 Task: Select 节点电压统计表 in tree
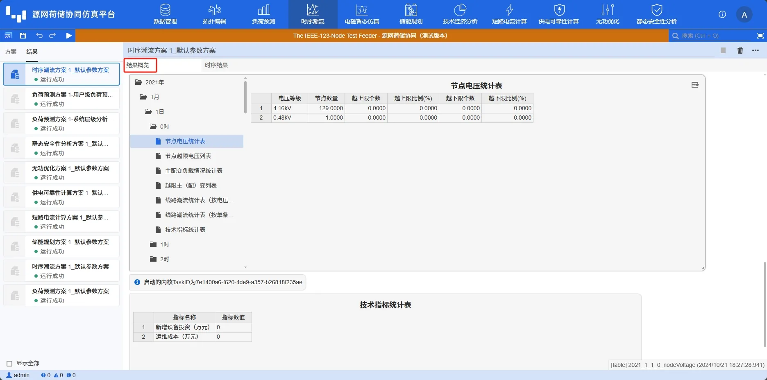pyautogui.click(x=186, y=141)
